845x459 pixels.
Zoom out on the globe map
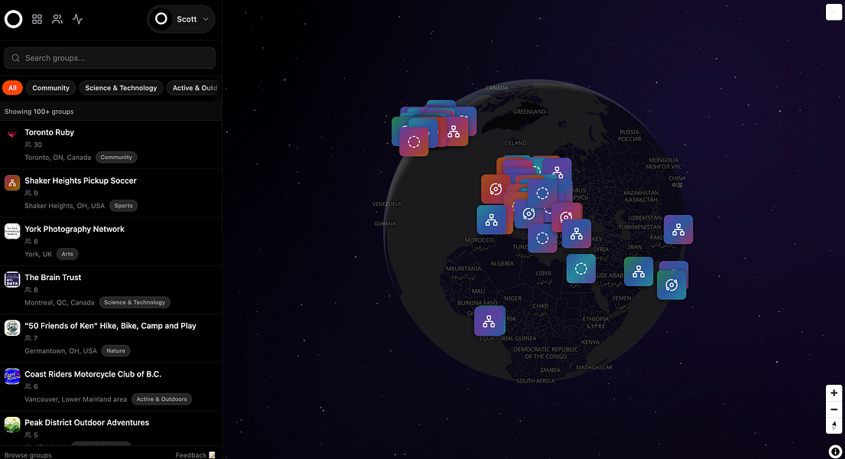coord(834,409)
